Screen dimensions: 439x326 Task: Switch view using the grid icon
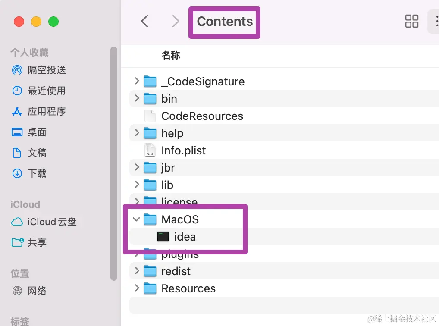click(411, 21)
